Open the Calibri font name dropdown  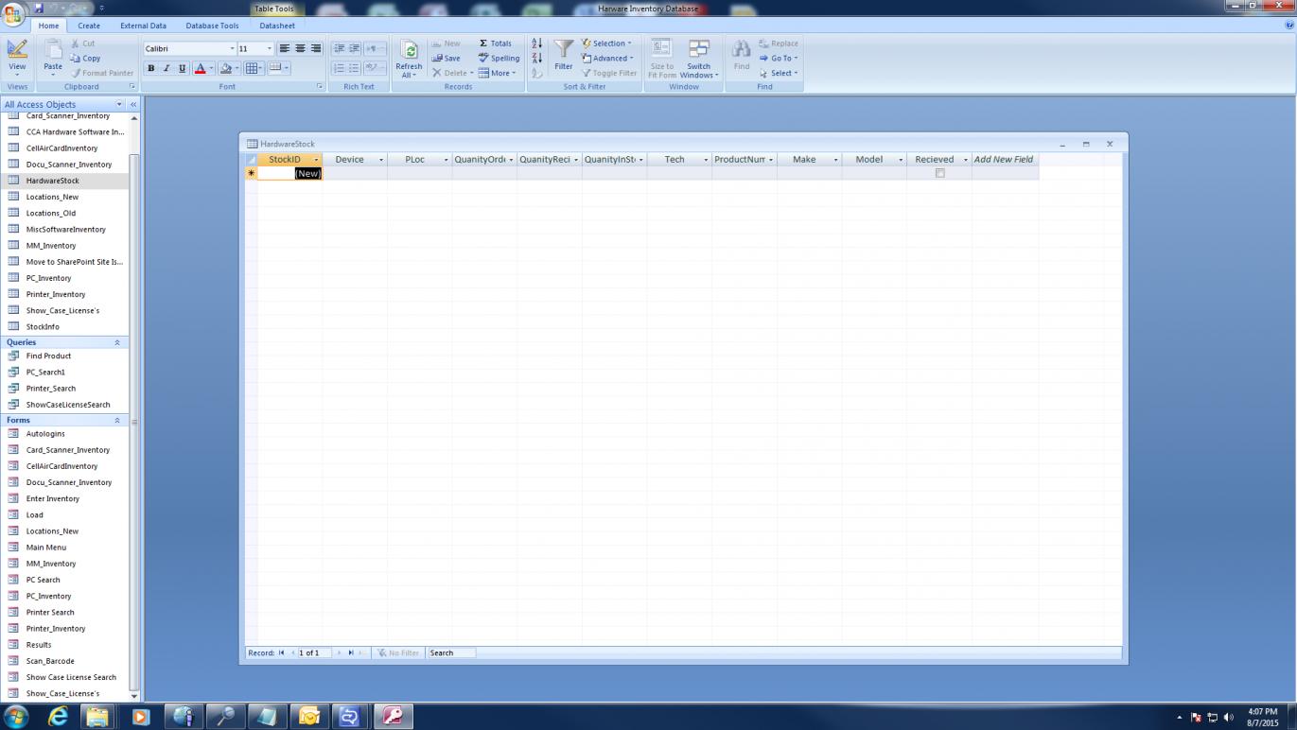232,49
